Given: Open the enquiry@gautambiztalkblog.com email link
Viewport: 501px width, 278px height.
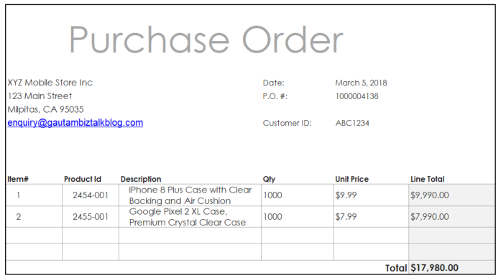Looking at the screenshot, I should (x=75, y=123).
